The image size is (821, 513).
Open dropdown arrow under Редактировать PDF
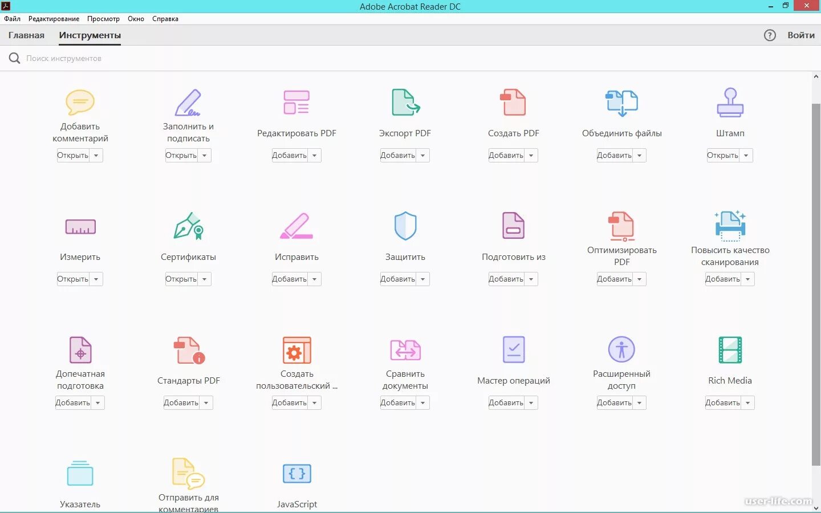click(315, 155)
